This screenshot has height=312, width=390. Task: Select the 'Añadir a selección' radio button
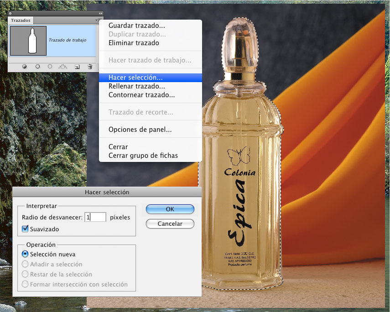[x=25, y=264]
